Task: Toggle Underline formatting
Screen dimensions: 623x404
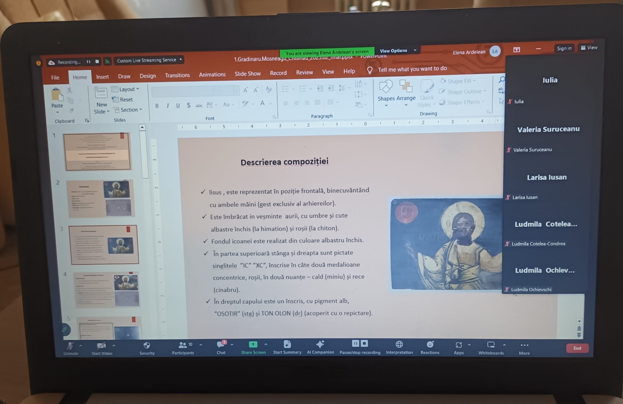Action: (x=178, y=106)
